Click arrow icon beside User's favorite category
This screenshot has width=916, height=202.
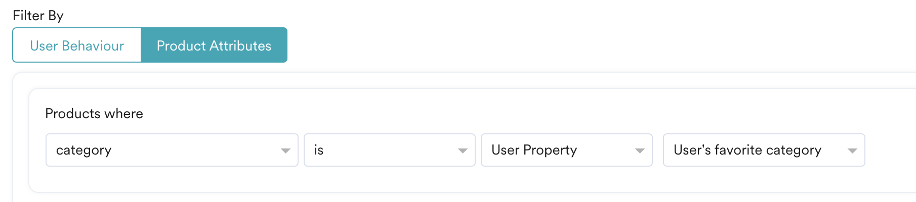click(x=852, y=150)
